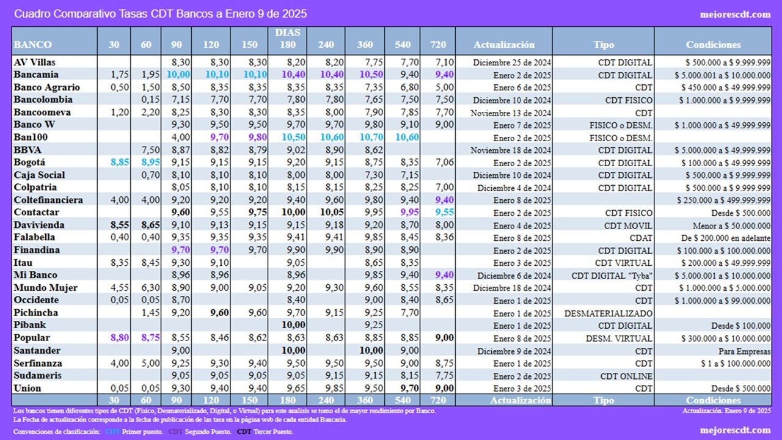Select the BBVA bank name
This screenshot has width=782, height=440.
[x=27, y=150]
